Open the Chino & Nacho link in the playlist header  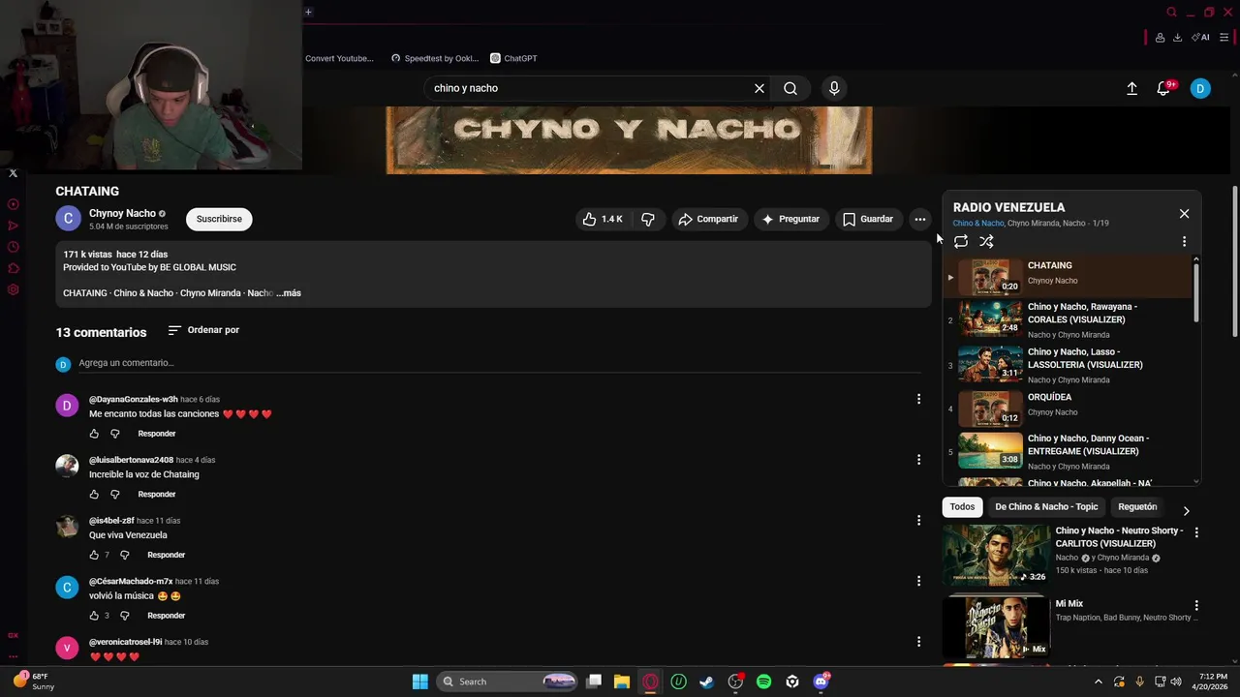tap(978, 224)
